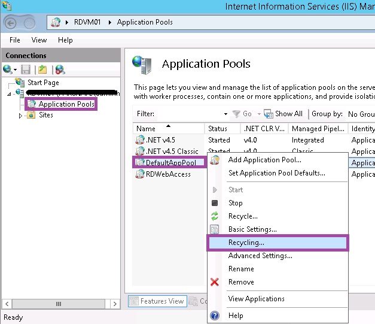Choose Rename from the context menu
This screenshot has width=375, height=324.
click(278, 269)
